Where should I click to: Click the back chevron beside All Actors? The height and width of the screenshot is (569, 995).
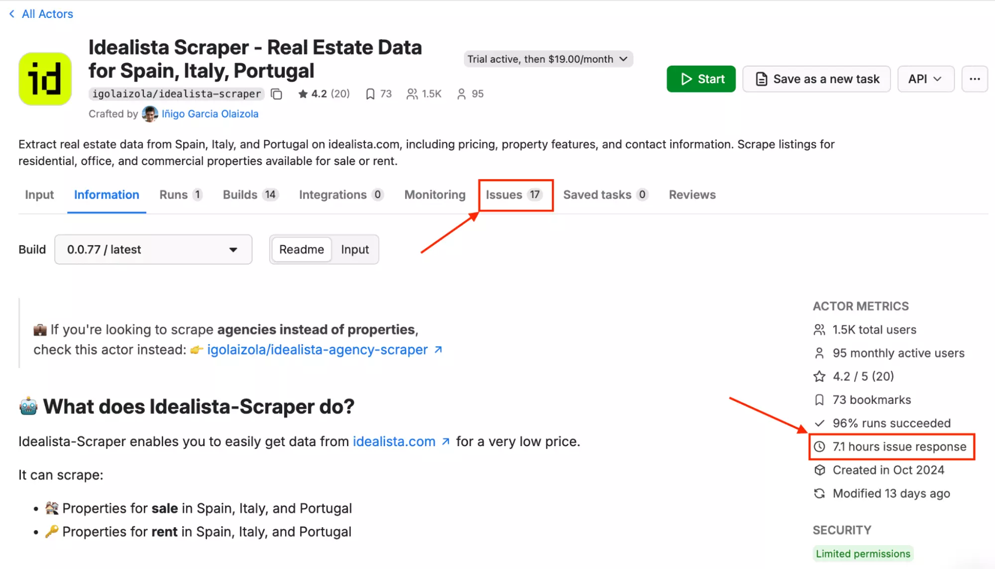pyautogui.click(x=11, y=13)
